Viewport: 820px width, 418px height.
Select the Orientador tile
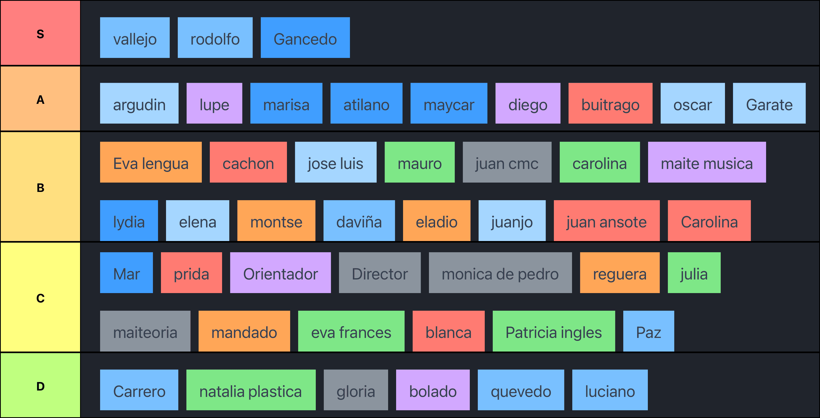[280, 273]
